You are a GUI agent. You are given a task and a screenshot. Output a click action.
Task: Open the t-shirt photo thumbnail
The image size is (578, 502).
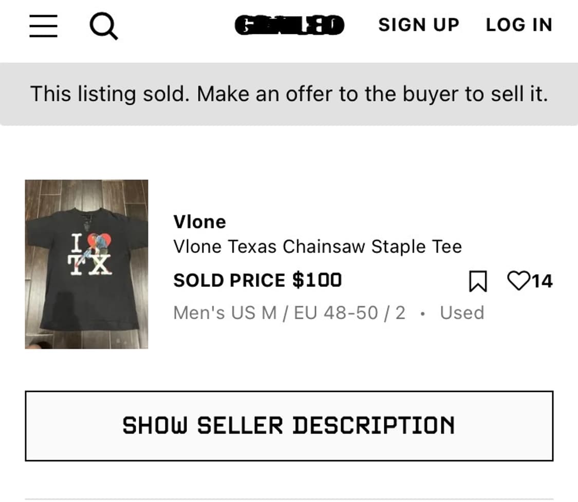(x=87, y=264)
